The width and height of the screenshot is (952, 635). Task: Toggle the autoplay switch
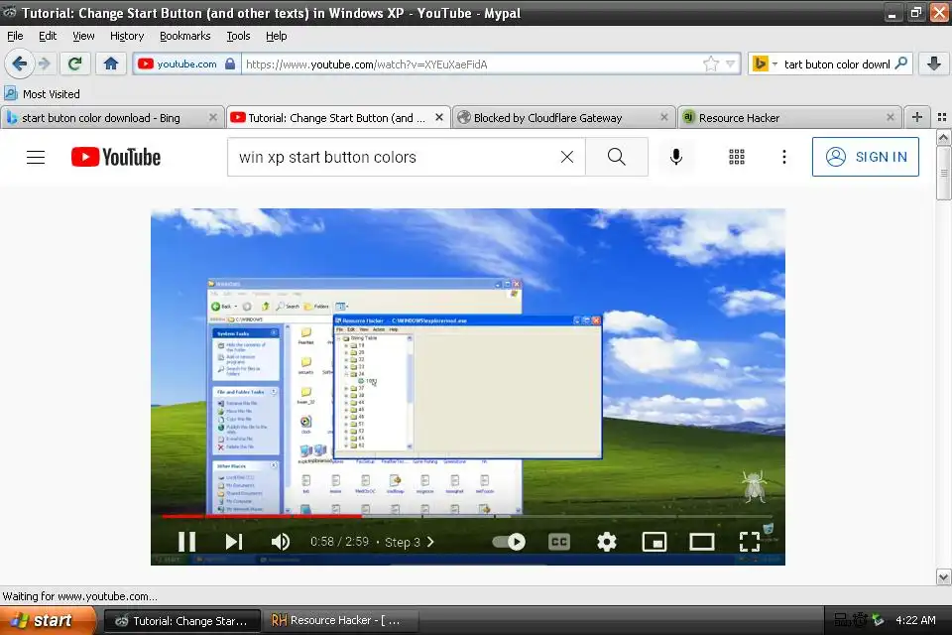point(510,542)
